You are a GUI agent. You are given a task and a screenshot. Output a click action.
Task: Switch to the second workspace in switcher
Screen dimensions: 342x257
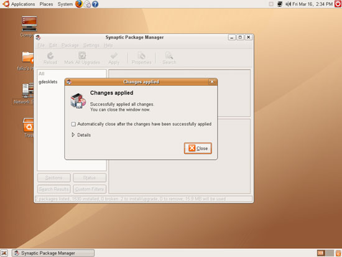[330, 253]
